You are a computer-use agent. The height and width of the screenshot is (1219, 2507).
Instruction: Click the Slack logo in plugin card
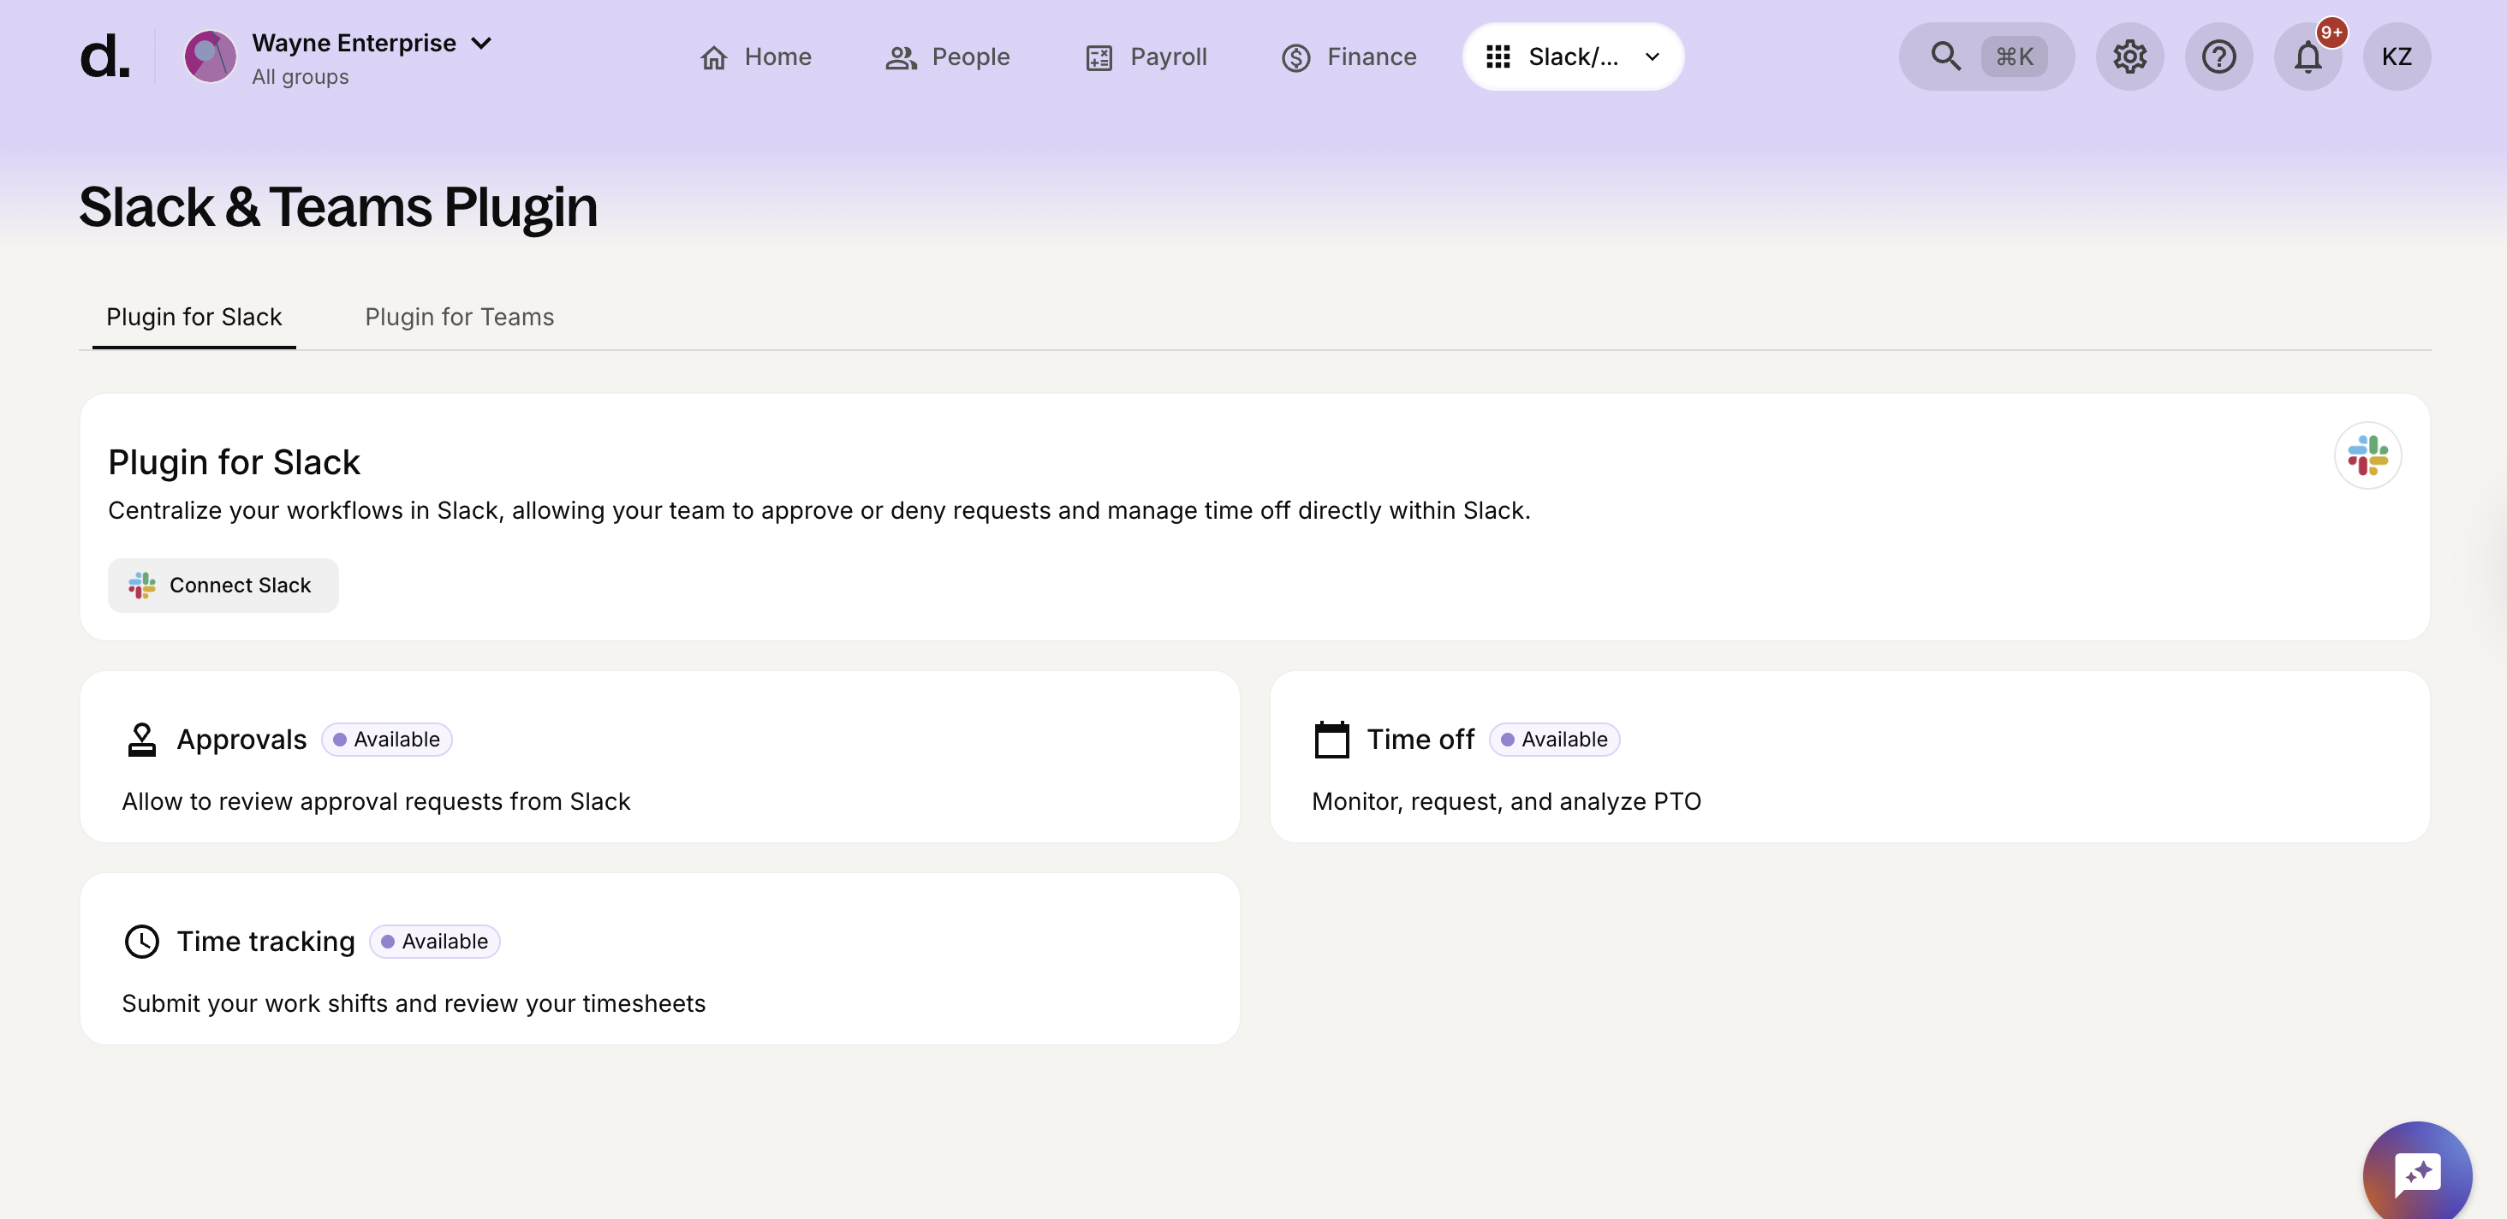click(2367, 455)
